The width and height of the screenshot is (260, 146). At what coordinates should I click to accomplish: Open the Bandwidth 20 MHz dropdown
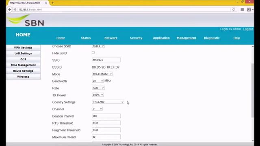(x=98, y=81)
